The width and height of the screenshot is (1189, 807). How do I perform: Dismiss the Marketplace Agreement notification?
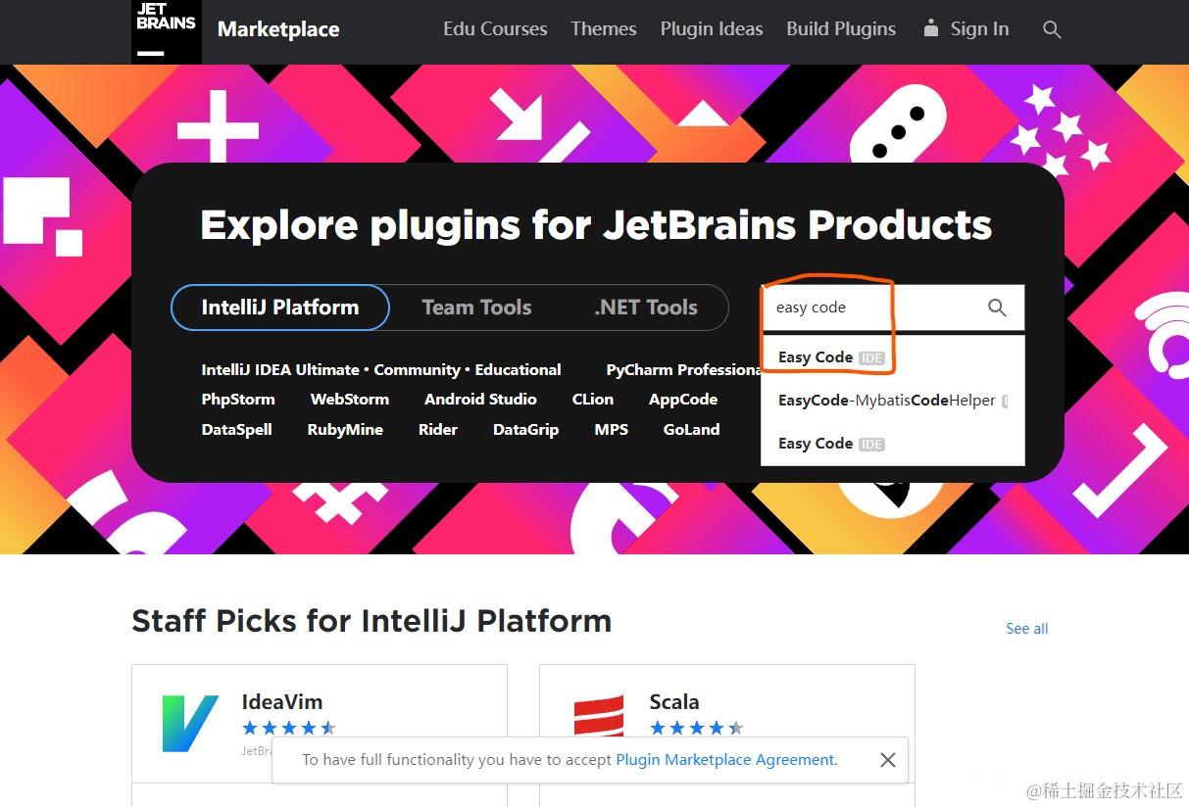[887, 760]
